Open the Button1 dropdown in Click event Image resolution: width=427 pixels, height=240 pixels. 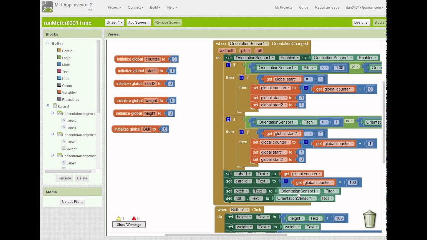pyautogui.click(x=240, y=210)
